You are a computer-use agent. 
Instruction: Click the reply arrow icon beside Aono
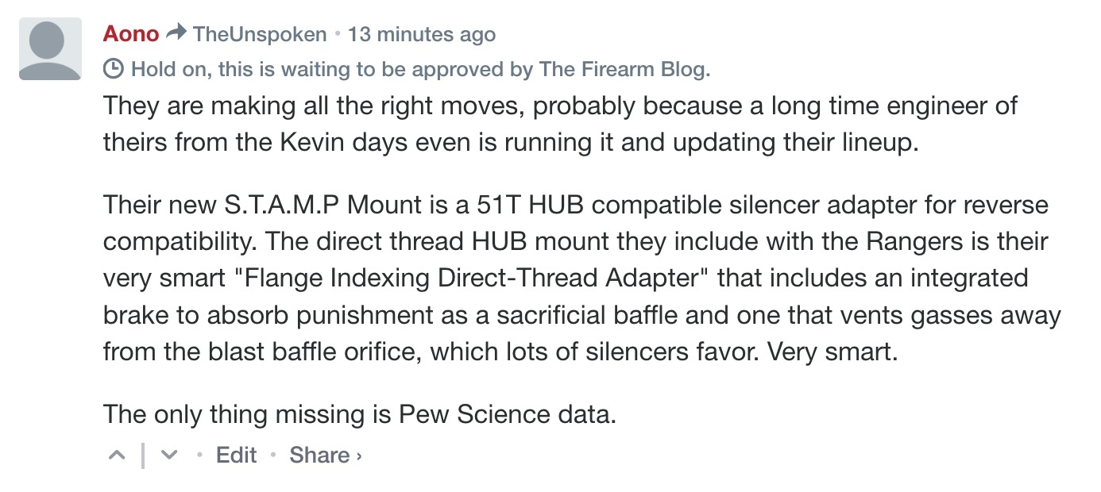point(177,33)
